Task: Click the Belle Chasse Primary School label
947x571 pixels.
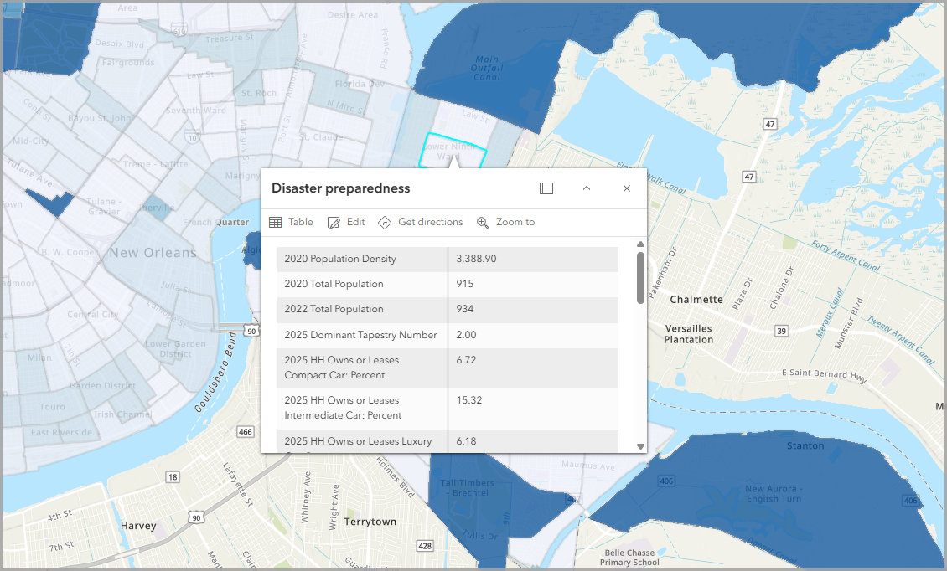Action: click(629, 557)
